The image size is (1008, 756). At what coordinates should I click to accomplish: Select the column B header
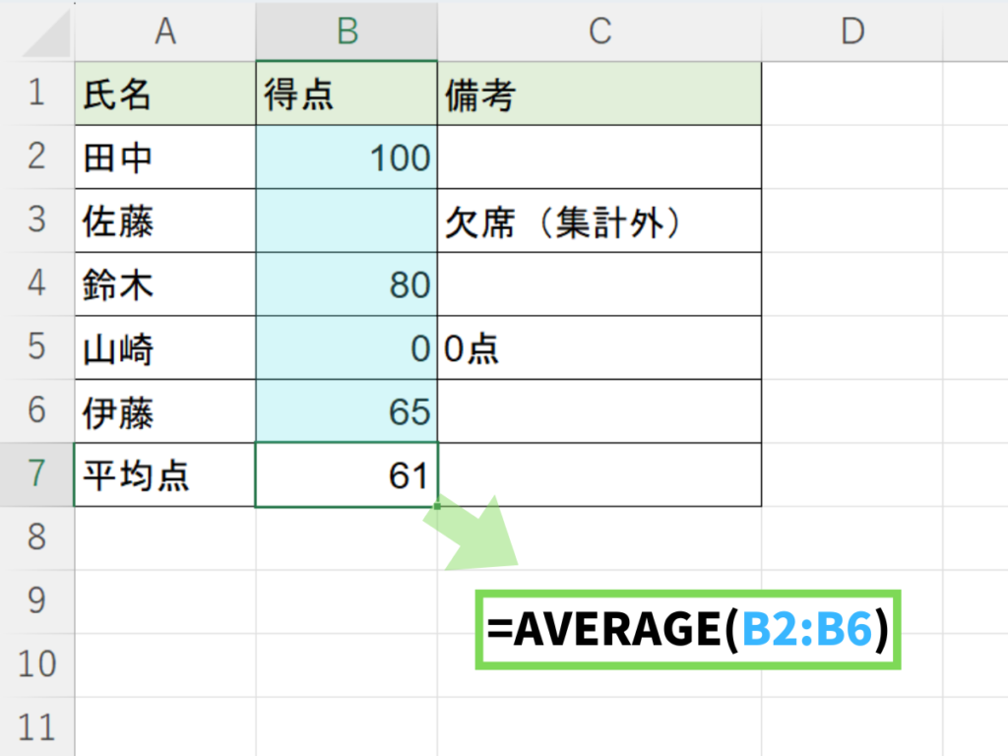tap(346, 31)
